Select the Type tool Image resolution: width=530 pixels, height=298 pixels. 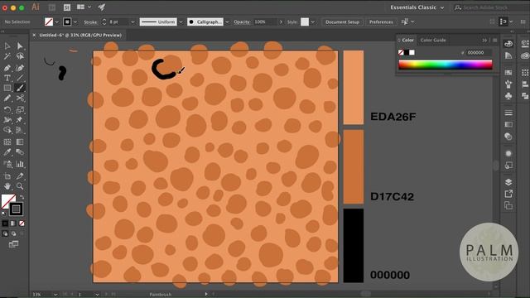point(7,78)
